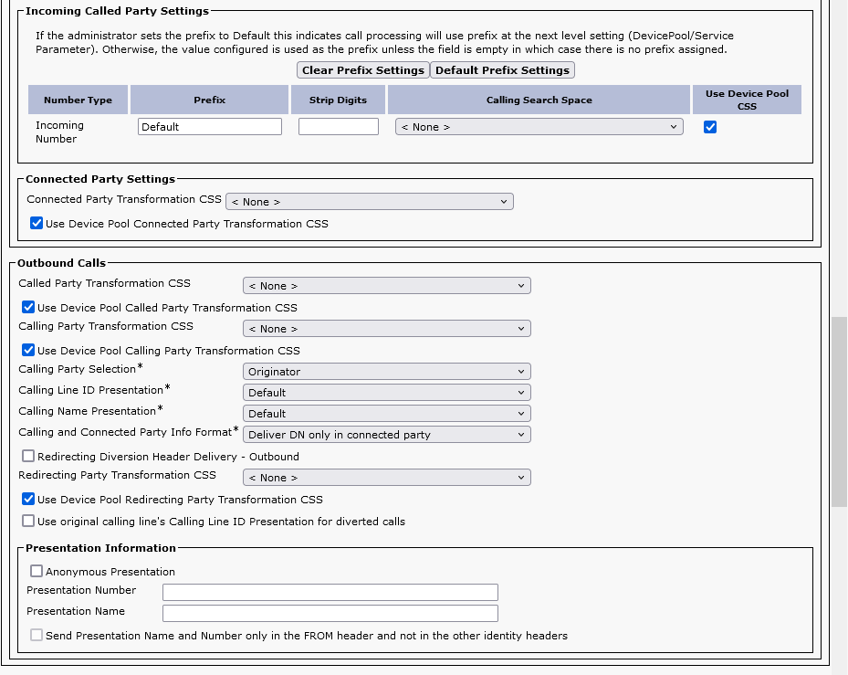Viewport: 848px width, 675px height.
Task: Click the Incoming Number Prefix field
Action: [210, 127]
